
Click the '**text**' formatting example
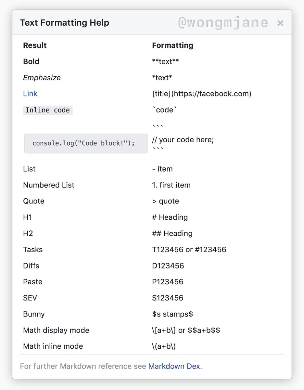click(165, 61)
